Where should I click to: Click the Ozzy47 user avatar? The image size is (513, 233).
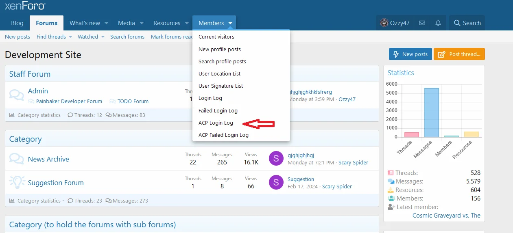click(384, 23)
